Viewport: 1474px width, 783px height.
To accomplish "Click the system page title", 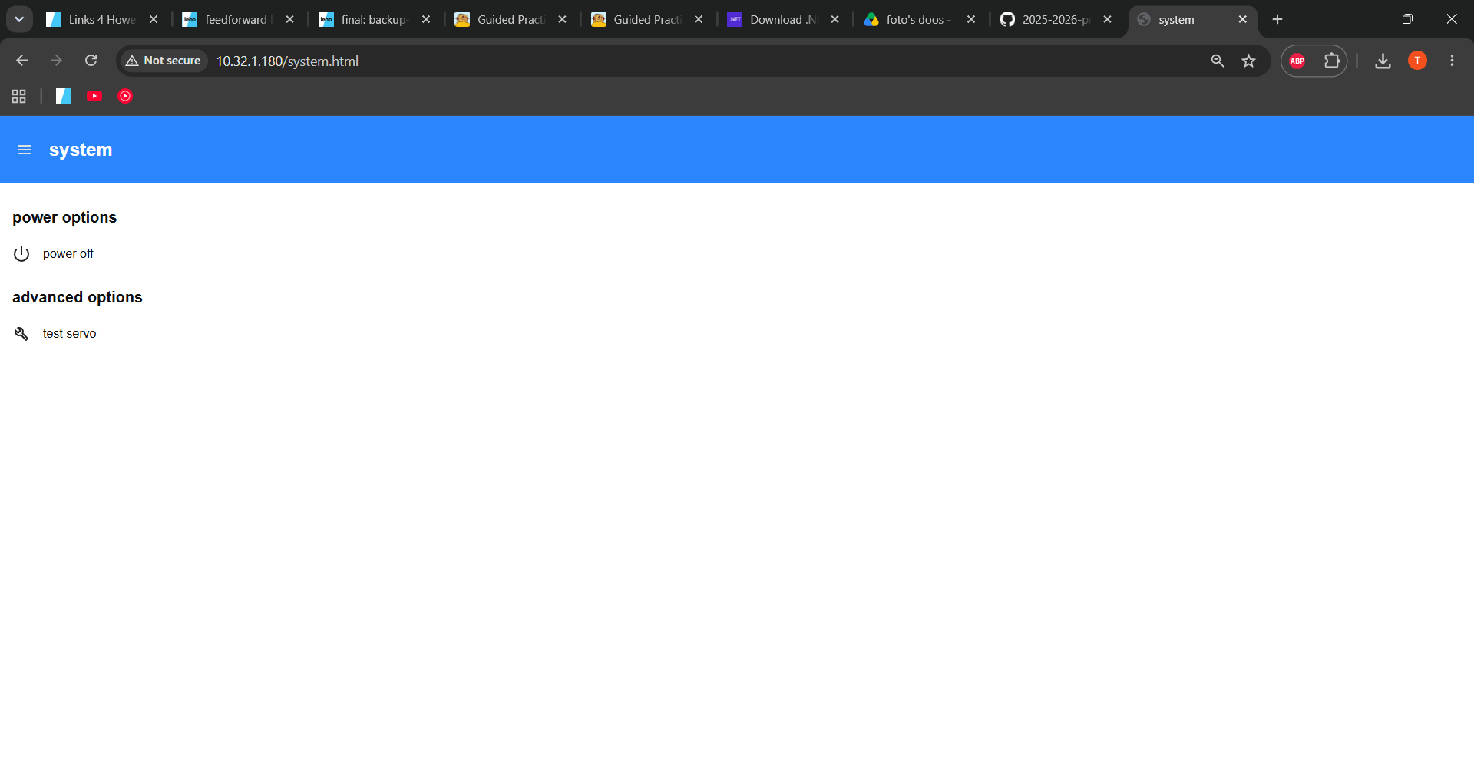I will [x=81, y=150].
